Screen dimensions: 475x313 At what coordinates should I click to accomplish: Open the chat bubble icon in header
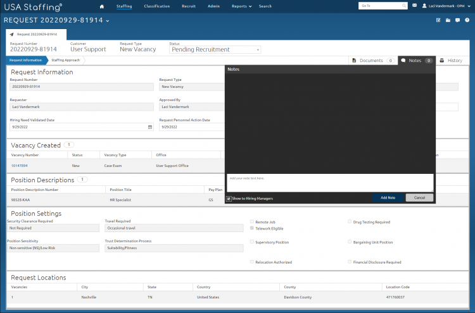[x=457, y=20]
